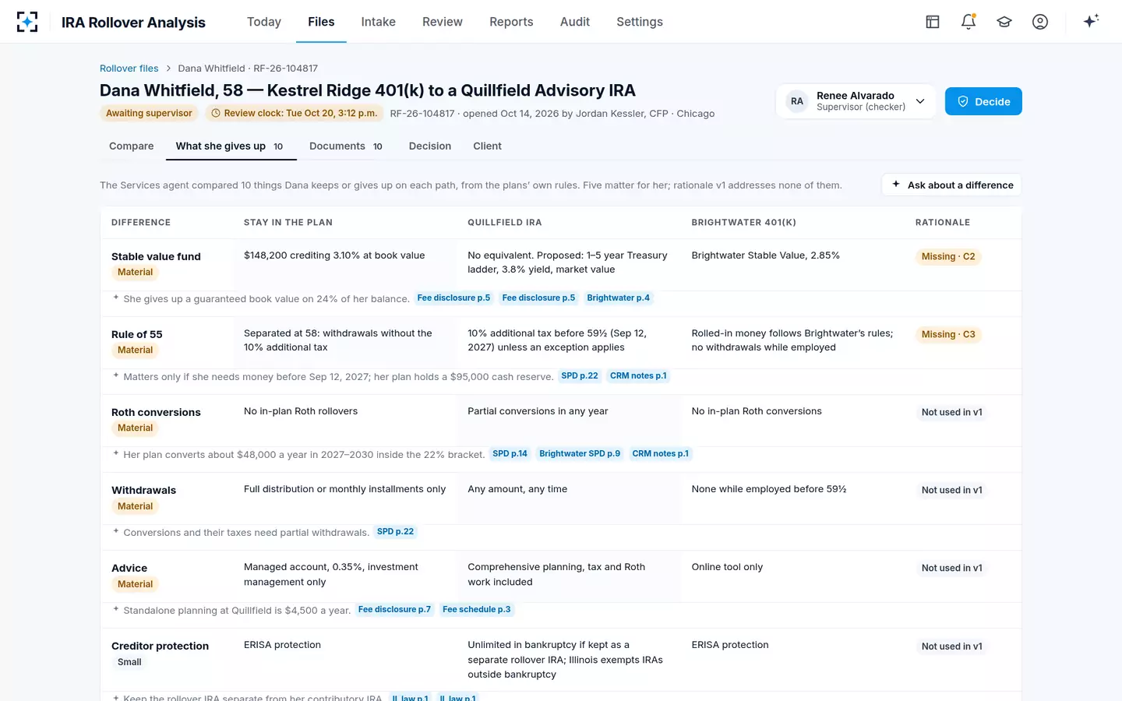
Task: Open the graduation cap learning icon
Action: [1004, 22]
